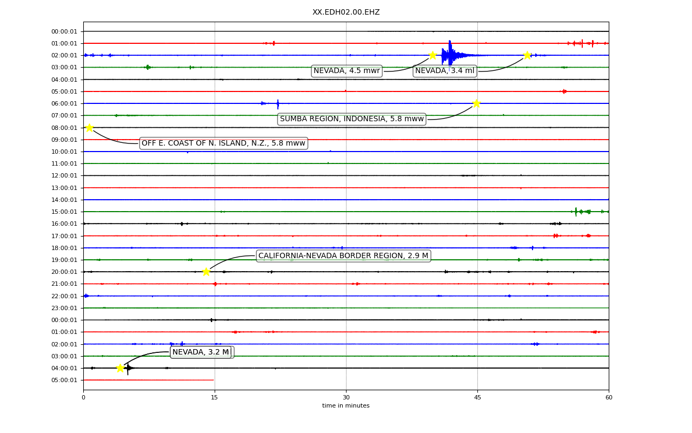This screenshot has height=433, width=692.
Task: Click the 45 minute tick label
Action: coord(477,398)
